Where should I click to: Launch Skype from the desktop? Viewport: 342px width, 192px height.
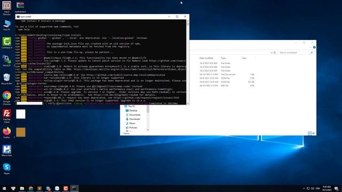[x=6, y=169]
